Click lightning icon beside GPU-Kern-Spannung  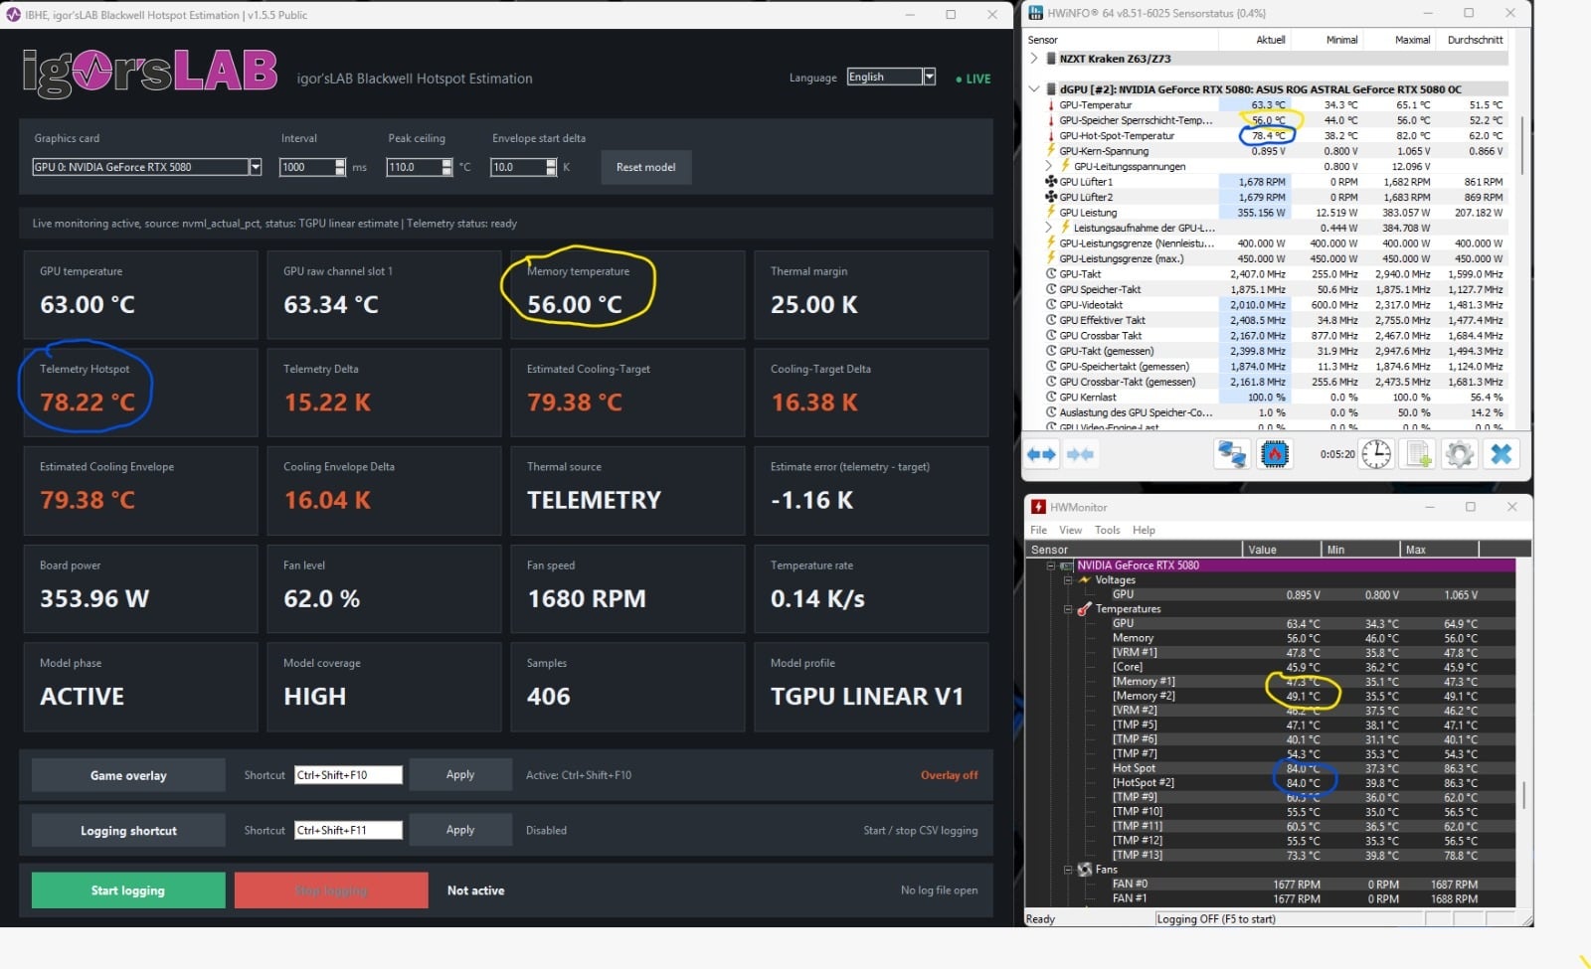tap(1051, 151)
